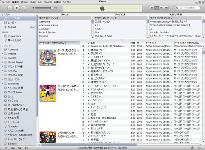Uncheck the 長谷サンズ track checkbox

pyautogui.click(x=89, y=75)
